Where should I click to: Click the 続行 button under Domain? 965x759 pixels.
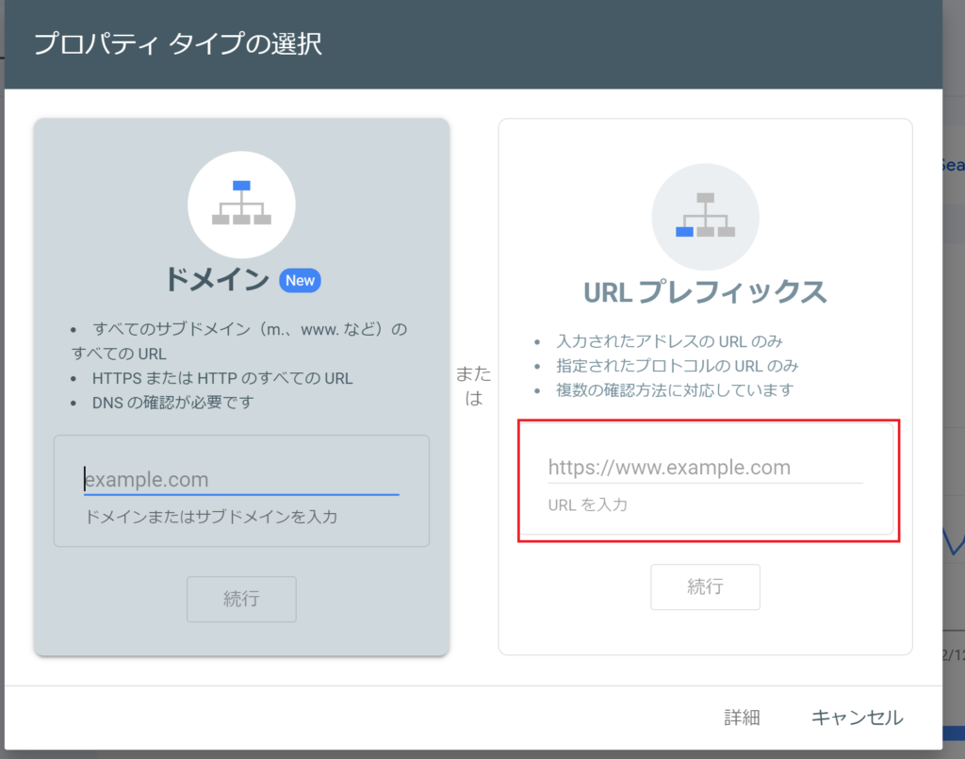coord(241,599)
